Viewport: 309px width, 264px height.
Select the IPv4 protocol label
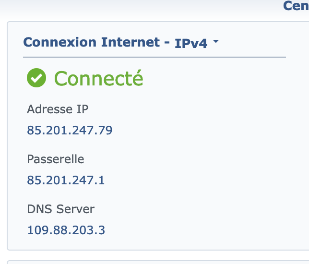coord(191,43)
